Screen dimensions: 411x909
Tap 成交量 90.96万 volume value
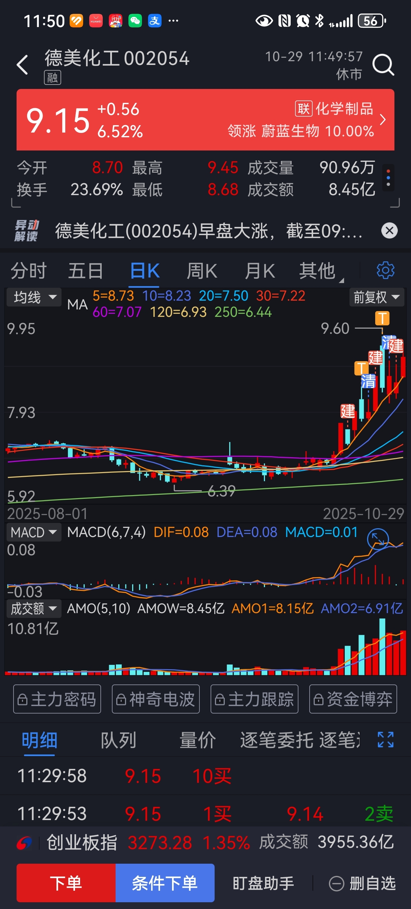pos(347,168)
